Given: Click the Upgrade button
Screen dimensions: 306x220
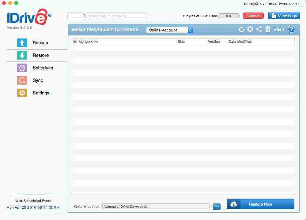Looking at the screenshot, I should (x=253, y=16).
